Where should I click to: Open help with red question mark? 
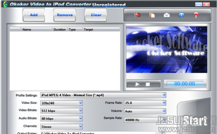coord(196,15)
